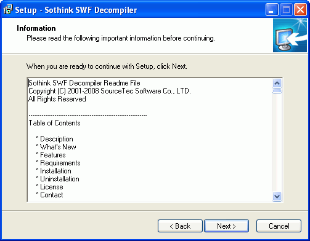
Task: Click the '* License' entry
Action: pos(49,187)
